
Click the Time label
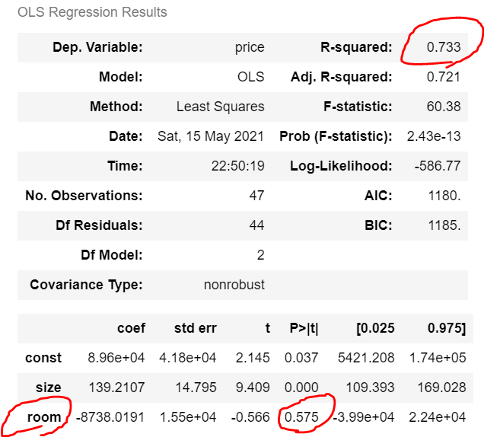[125, 165]
